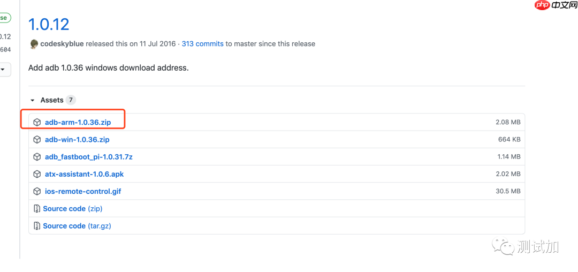
Task: Click the package icon beside atx-assistant-1.0.6.apk
Action: coord(37,174)
